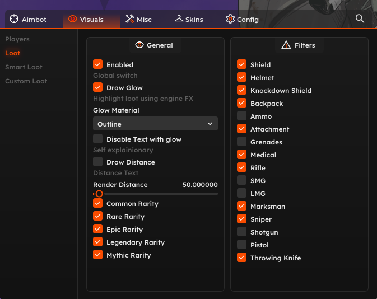Click the eye icon in General header
377x299 pixels.
pyautogui.click(x=140, y=45)
